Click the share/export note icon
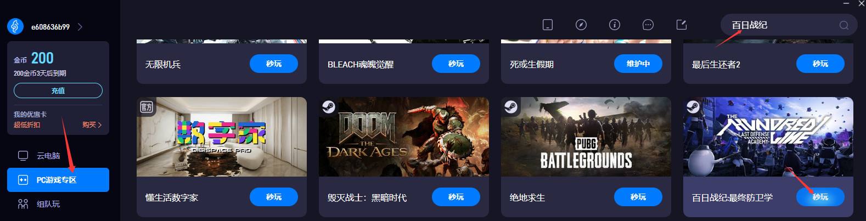 click(681, 25)
